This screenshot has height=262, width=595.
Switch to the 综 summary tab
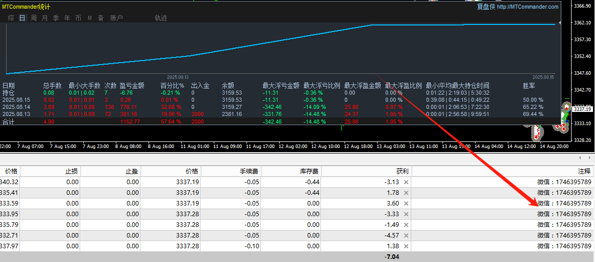tap(11, 18)
